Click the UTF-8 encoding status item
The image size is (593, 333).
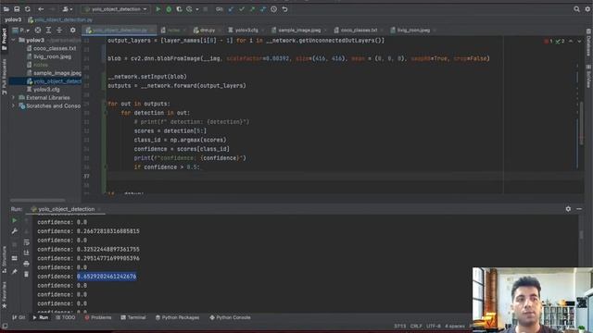pyautogui.click(x=434, y=326)
